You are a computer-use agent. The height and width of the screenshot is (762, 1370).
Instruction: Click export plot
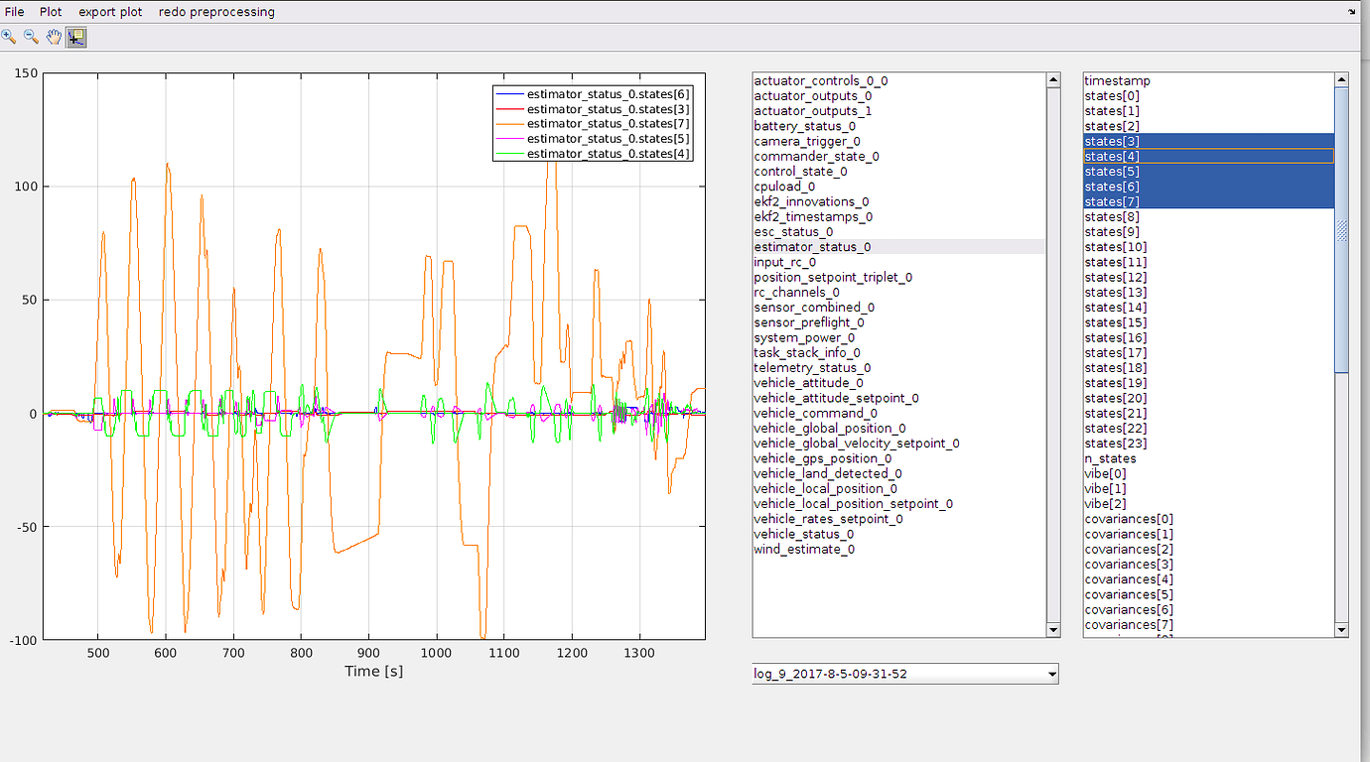coord(109,11)
